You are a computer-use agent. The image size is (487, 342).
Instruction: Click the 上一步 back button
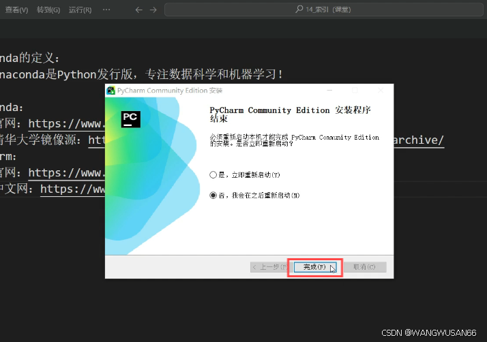(269, 267)
